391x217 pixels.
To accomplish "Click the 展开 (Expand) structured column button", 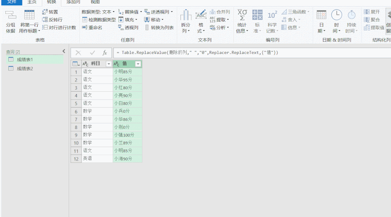I will [x=372, y=12].
